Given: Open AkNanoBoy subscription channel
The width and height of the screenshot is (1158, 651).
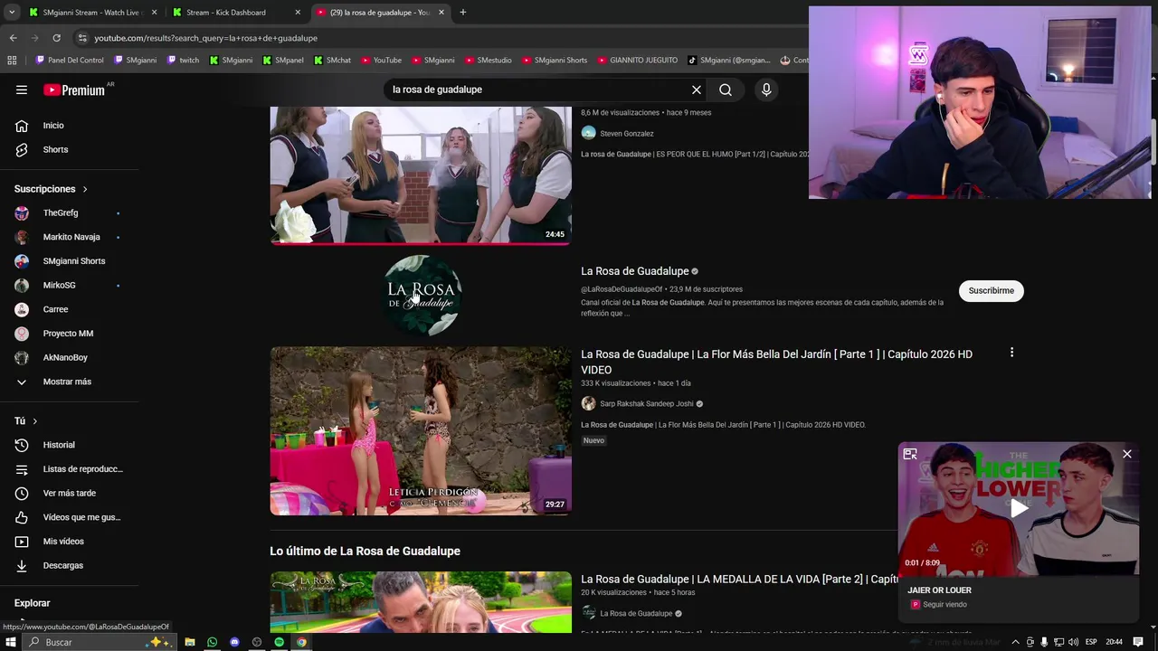Looking at the screenshot, I should [x=69, y=357].
